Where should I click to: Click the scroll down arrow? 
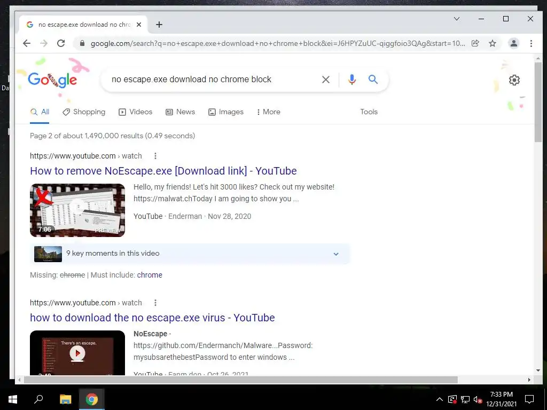[538, 370]
